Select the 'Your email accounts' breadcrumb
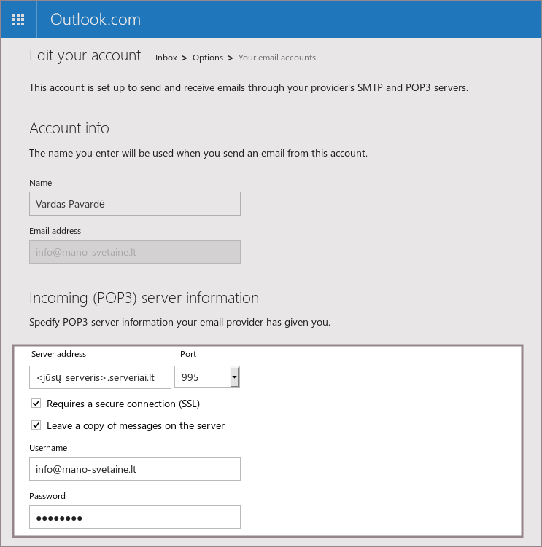542x547 pixels. point(277,58)
